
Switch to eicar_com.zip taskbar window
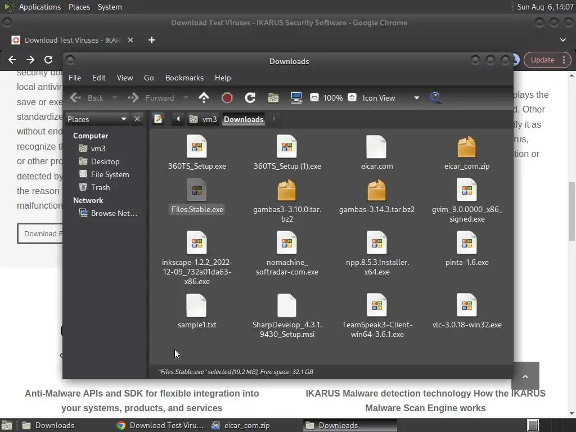click(241, 425)
